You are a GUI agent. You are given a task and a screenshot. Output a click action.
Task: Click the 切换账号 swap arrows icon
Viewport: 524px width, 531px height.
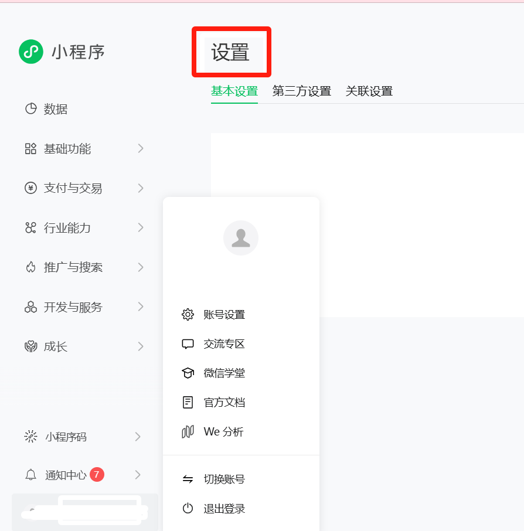(x=188, y=479)
